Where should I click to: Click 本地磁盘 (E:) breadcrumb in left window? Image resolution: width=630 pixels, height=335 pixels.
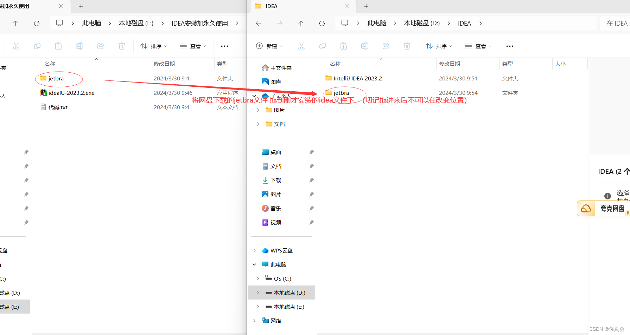coord(136,23)
